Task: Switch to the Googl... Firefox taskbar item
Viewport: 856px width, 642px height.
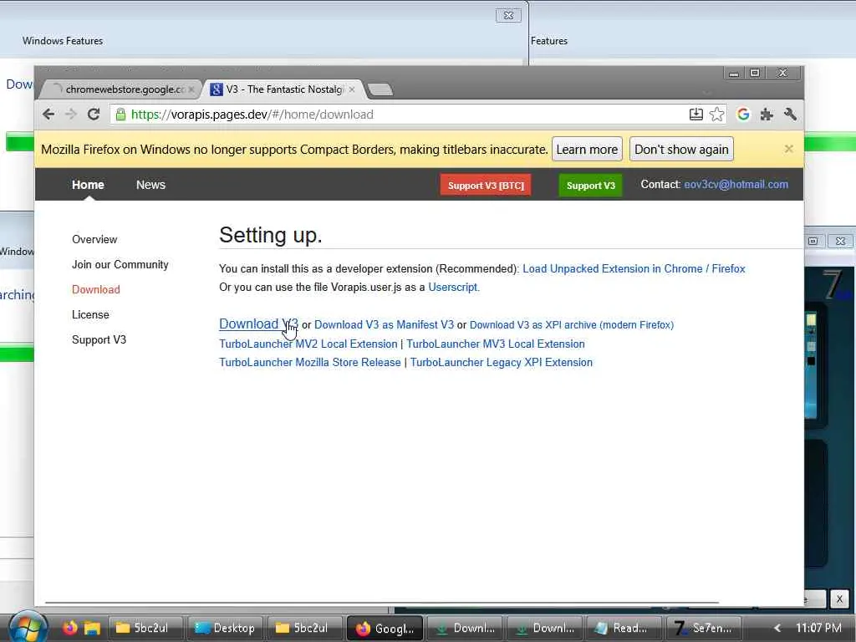Action: [385, 628]
